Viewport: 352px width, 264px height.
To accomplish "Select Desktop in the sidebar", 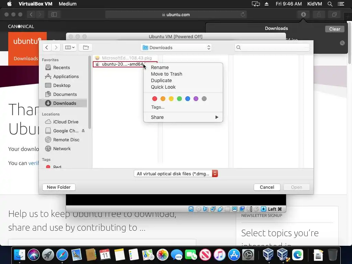I will click(x=63, y=85).
